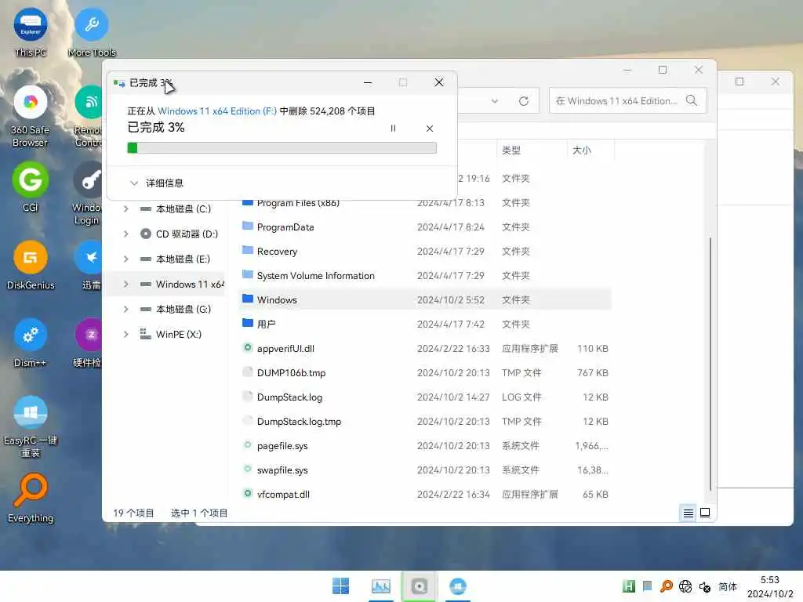The image size is (803, 602).
Task: Open the taskbar monitor picture app icon
Action: pos(380,586)
